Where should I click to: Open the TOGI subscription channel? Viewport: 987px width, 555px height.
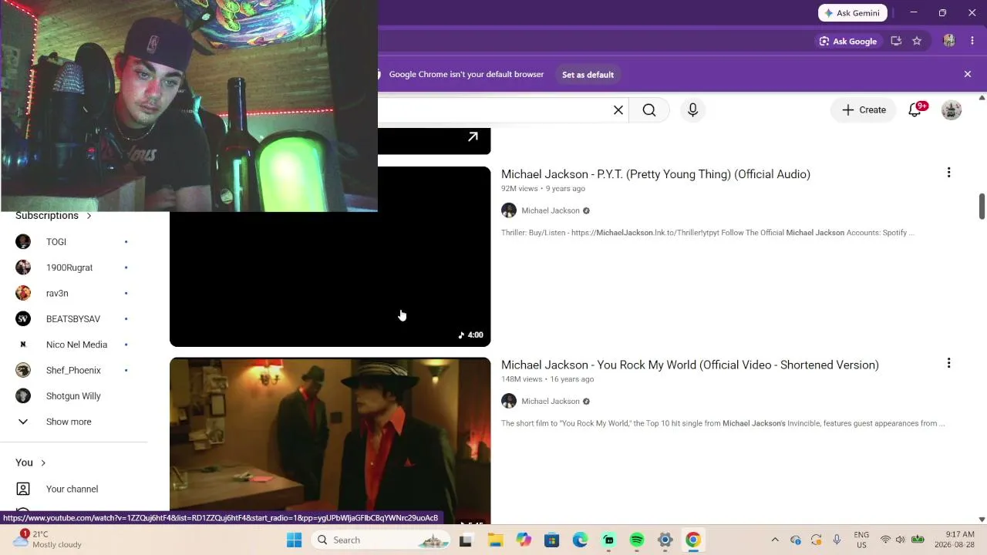click(73, 242)
